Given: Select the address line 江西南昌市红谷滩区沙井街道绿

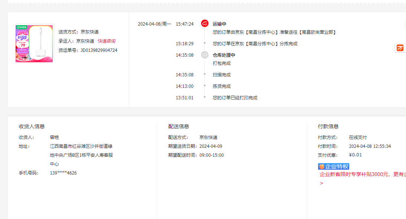Looking at the screenshot, I should pos(81,146).
